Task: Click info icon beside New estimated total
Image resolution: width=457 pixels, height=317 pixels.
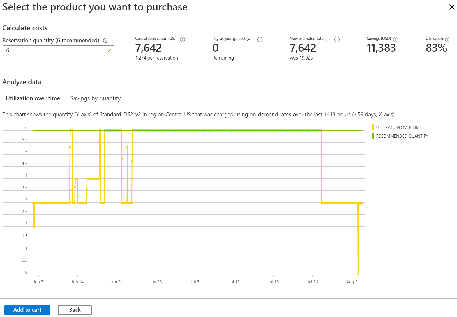Action: click(x=337, y=40)
